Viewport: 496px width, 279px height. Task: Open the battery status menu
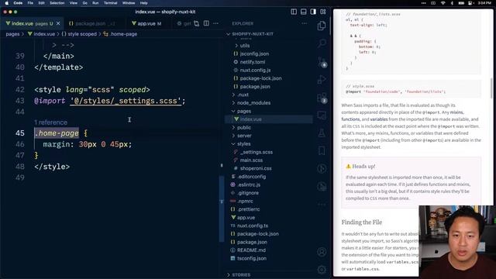tap(461, 3)
